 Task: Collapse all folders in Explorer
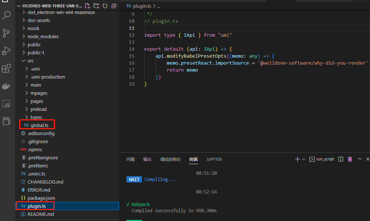(114, 6)
